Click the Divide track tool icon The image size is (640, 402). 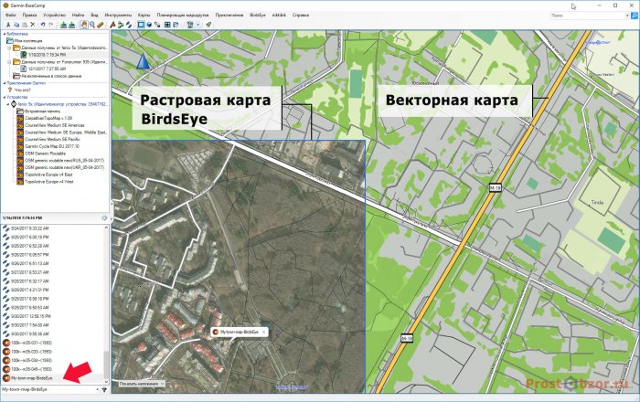tap(157, 25)
